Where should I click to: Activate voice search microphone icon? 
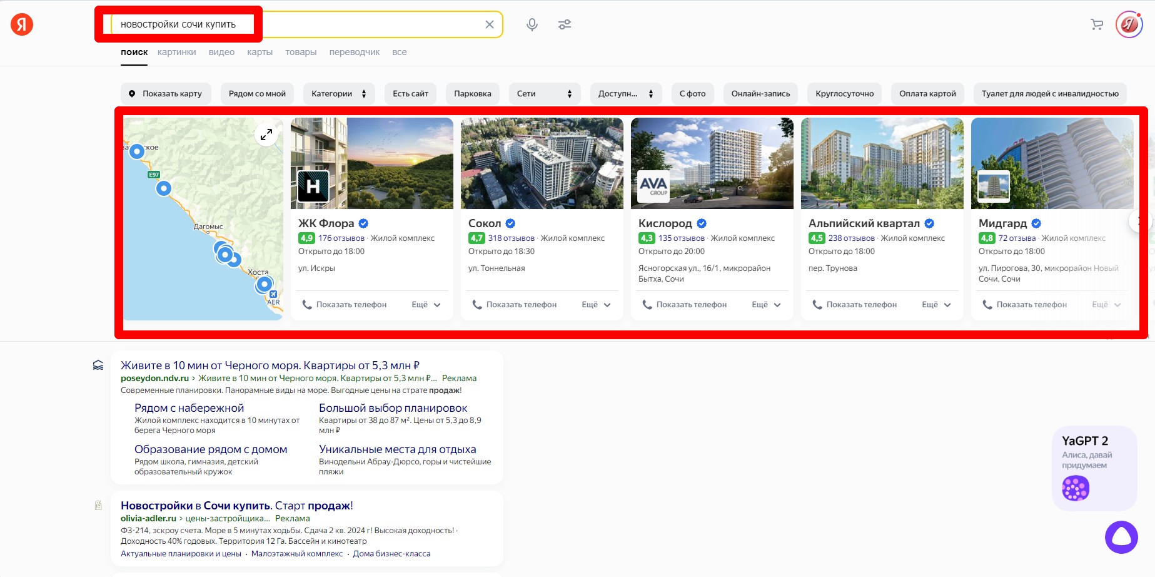coord(532,24)
